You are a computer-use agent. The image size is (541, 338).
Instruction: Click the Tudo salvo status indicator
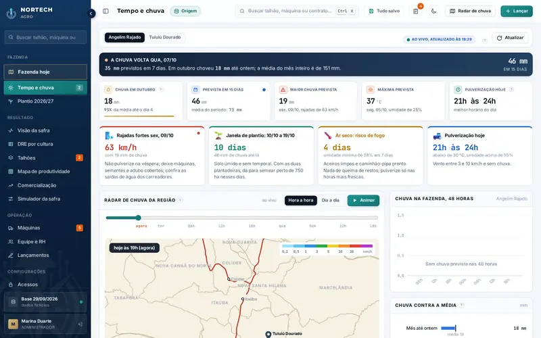point(384,11)
